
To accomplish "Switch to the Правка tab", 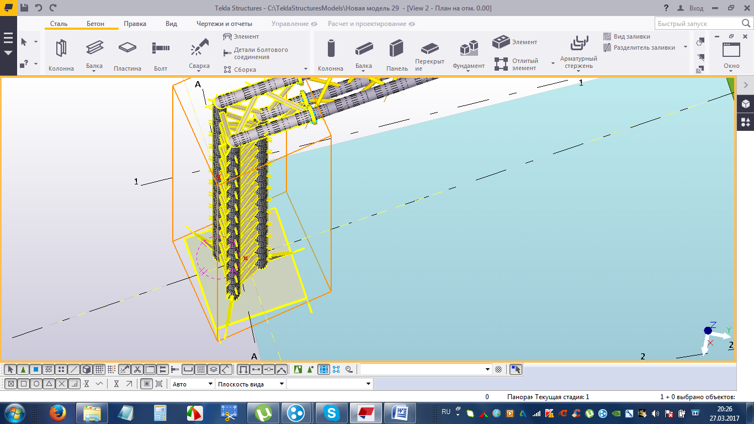I will [x=135, y=24].
